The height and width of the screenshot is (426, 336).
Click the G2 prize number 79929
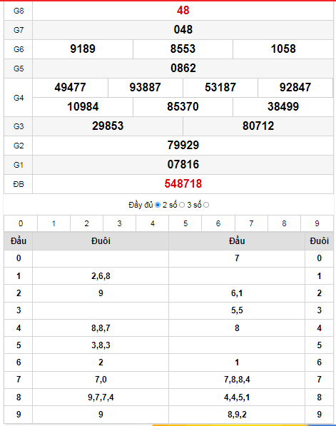(183, 146)
